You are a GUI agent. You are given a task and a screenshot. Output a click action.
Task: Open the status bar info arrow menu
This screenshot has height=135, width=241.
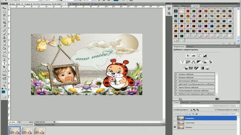[54, 122]
